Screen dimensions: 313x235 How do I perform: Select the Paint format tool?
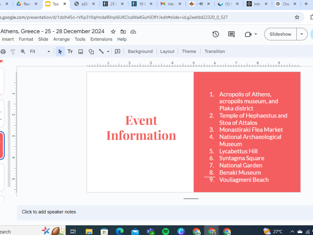click(13, 52)
